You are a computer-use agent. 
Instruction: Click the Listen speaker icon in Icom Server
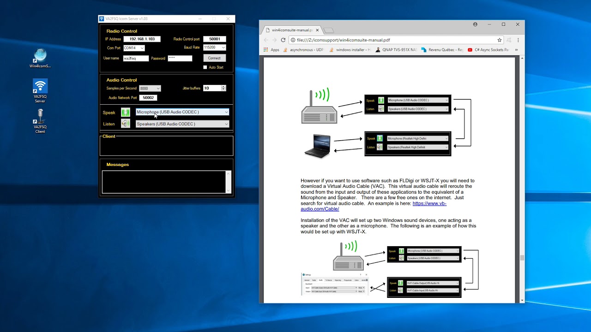[125, 124]
